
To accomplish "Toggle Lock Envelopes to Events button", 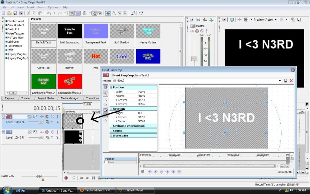I will [x=95, y=13].
